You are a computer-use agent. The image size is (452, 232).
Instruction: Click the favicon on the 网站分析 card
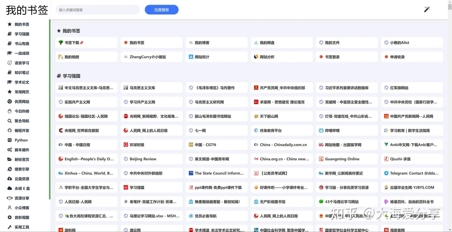[x=256, y=57]
